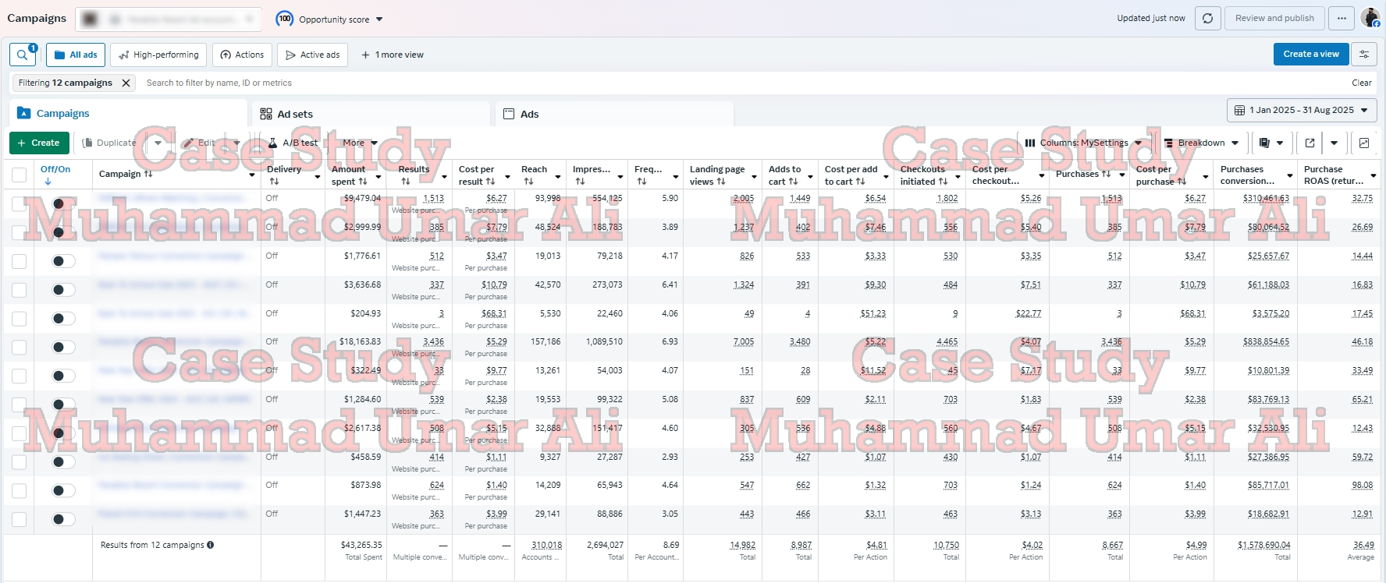Refresh campaign data with the reload icon
This screenshot has height=583, width=1386.
tap(1207, 19)
